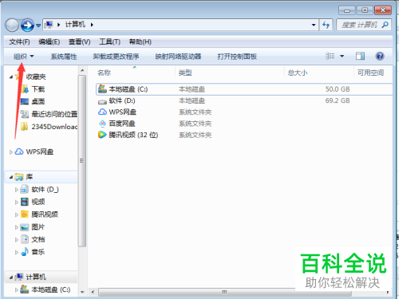Select 计算机 in navigation pane
Viewport: 399px width, 299px height.
[x=36, y=277]
